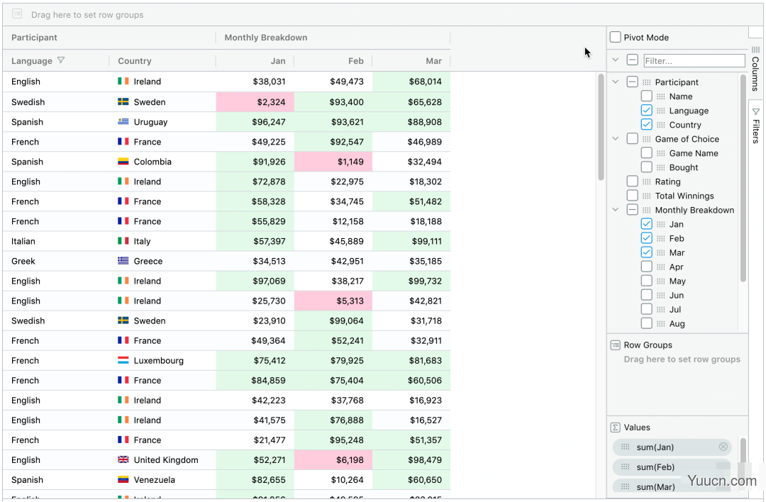Screen dimensions: 766x502
Task: Sort by the Mar column header
Action: click(433, 60)
